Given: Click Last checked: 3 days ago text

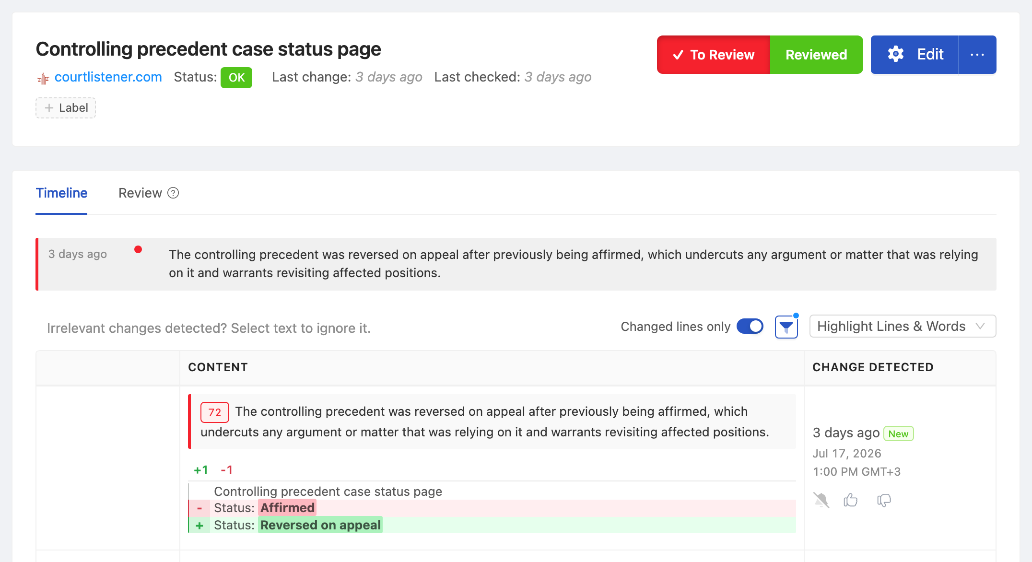Looking at the screenshot, I should (513, 77).
